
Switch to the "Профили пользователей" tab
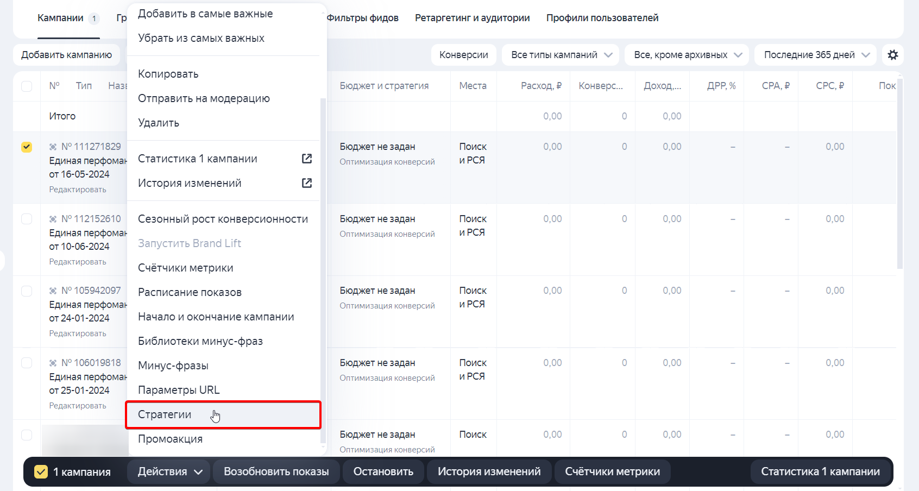602,17
